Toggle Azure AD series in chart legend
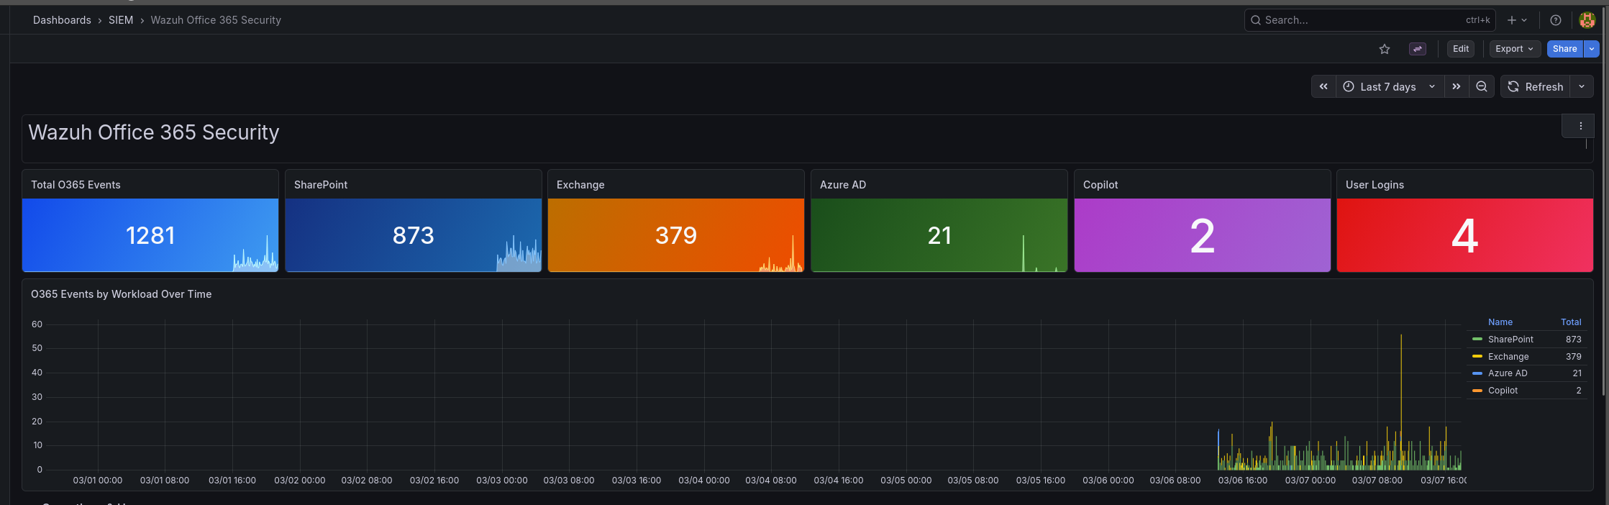1609x505 pixels. click(x=1508, y=373)
